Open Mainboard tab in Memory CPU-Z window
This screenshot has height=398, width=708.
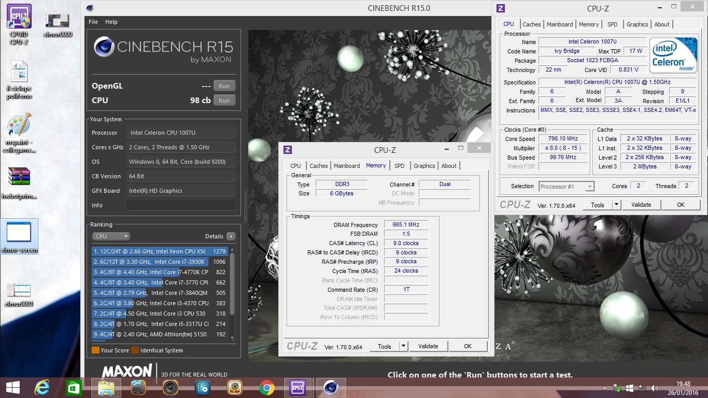347,166
